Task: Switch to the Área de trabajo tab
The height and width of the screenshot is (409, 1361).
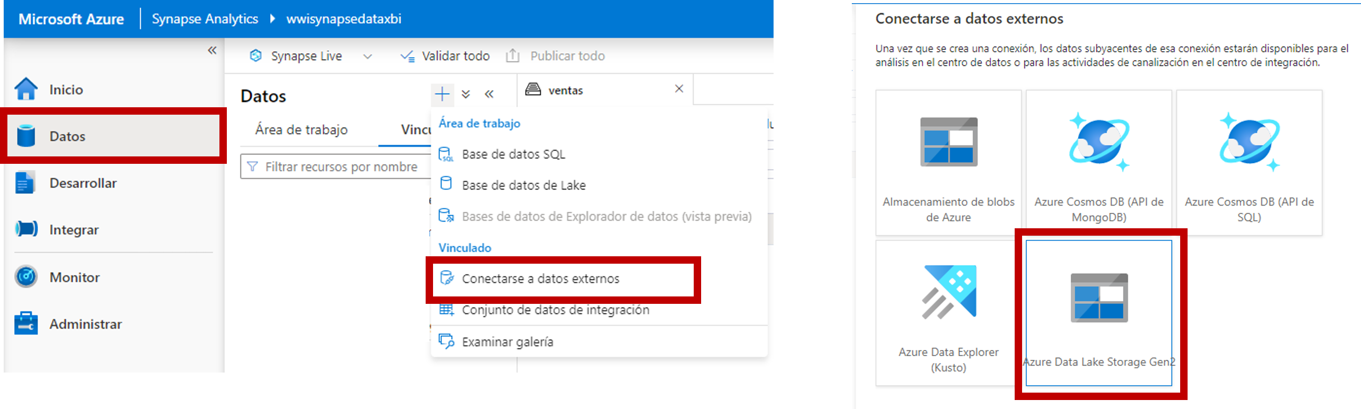Action: coord(301,129)
